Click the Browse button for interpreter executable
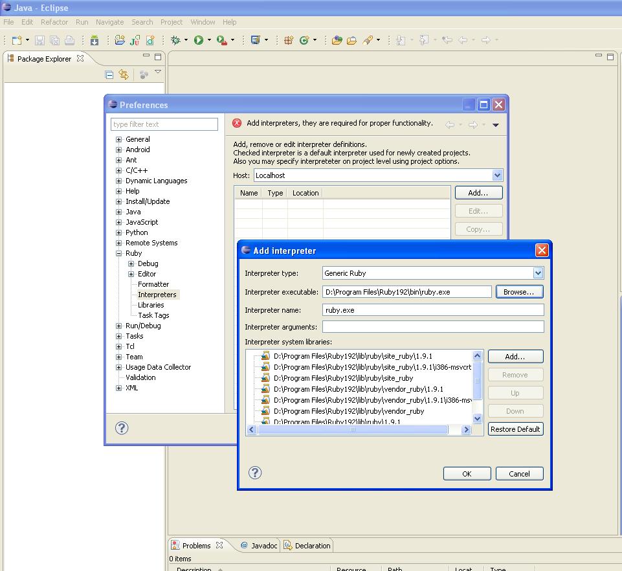Screen dimensions: 622x571 click(519, 292)
